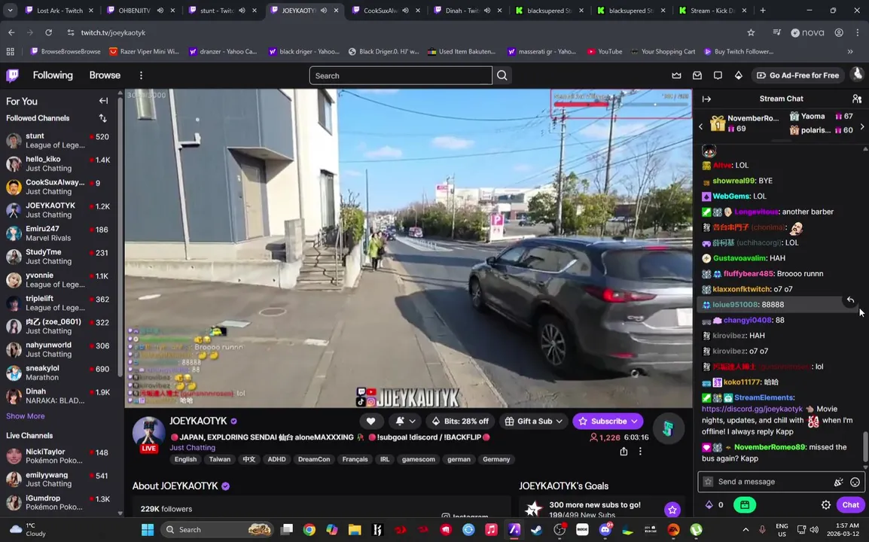Reload the page in browser
This screenshot has width=869, height=542.
[x=49, y=32]
